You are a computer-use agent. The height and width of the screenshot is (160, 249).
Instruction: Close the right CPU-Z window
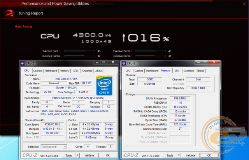click(214, 62)
